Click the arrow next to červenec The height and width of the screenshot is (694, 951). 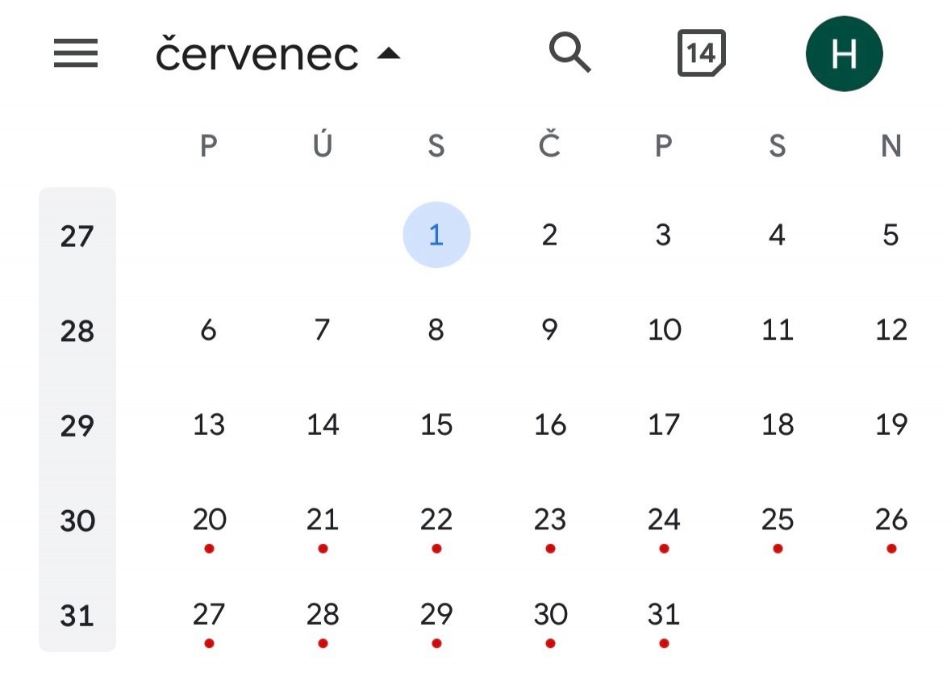(389, 54)
